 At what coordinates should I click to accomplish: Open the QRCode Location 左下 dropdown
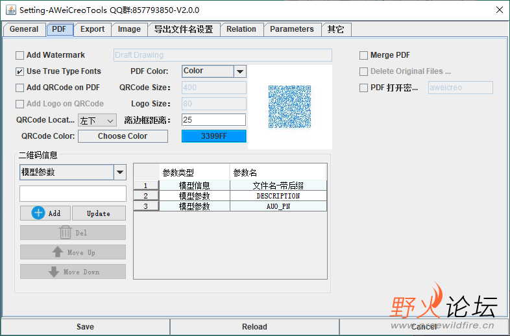[x=97, y=121]
